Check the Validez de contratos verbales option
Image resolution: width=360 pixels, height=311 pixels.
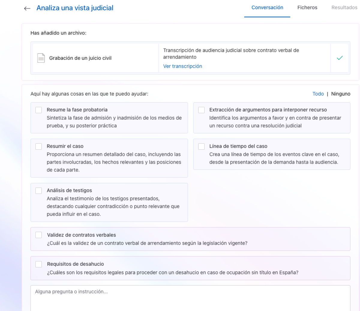click(39, 235)
